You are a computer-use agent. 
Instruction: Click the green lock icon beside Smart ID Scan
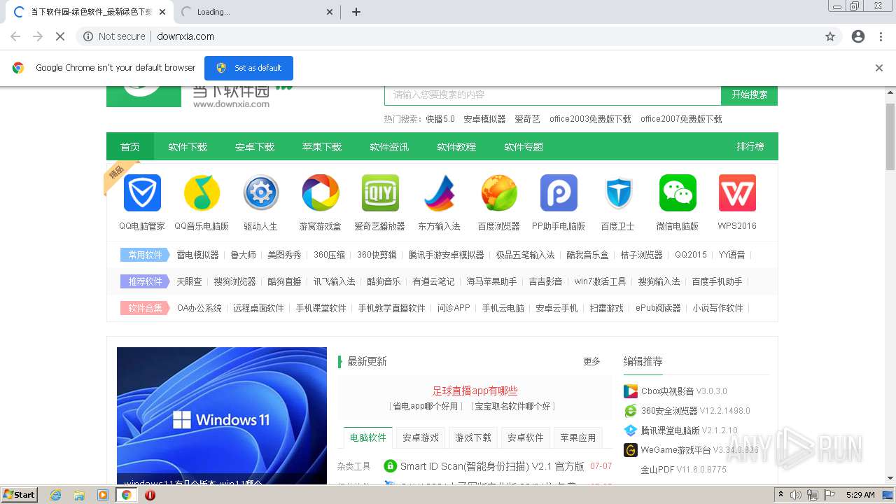point(390,466)
